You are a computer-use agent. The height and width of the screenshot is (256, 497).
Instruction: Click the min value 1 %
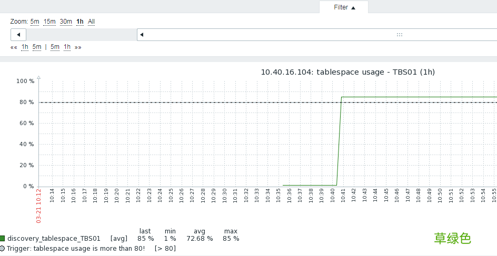pyautogui.click(x=170, y=239)
